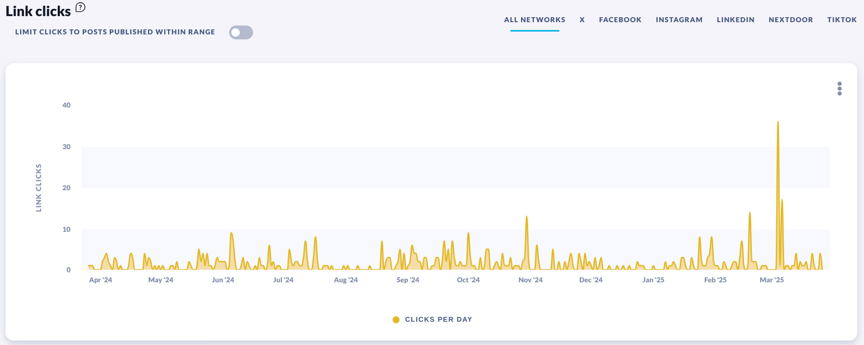Click the tallest spike in March '25

pos(777,122)
